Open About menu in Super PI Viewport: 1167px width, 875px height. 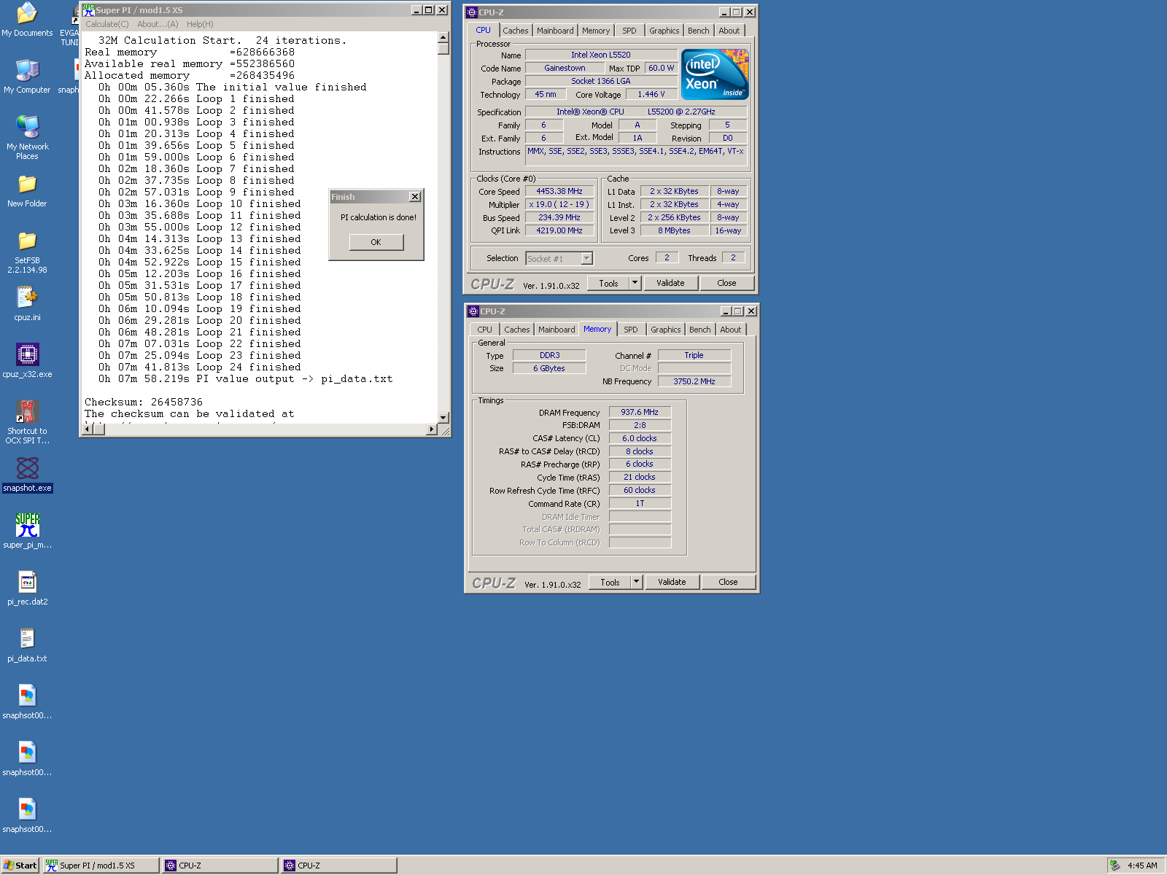(x=158, y=24)
